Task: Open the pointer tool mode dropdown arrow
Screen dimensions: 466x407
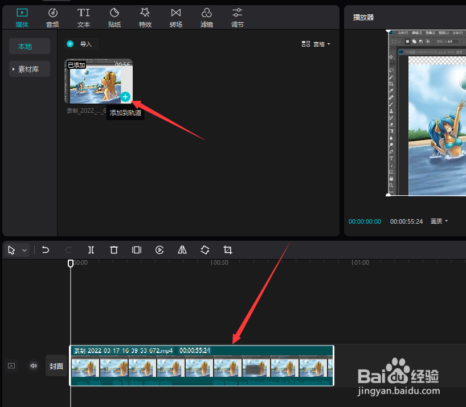Action: click(x=24, y=250)
